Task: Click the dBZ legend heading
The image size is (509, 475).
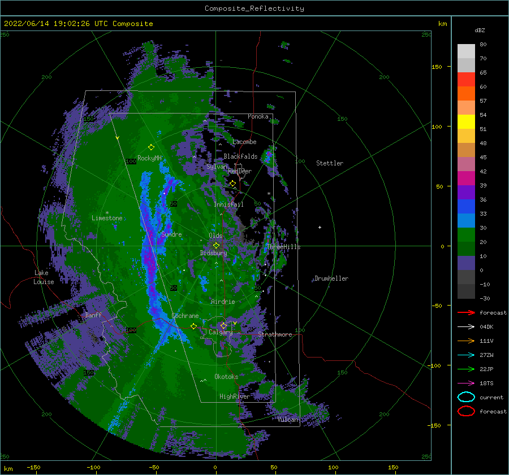Action: (x=480, y=30)
